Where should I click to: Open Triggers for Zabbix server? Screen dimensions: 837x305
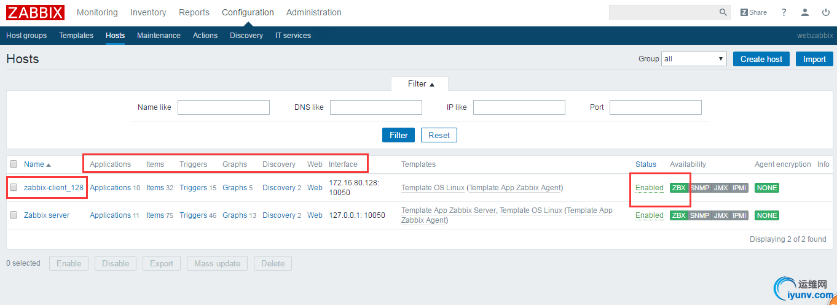pyautogui.click(x=193, y=215)
